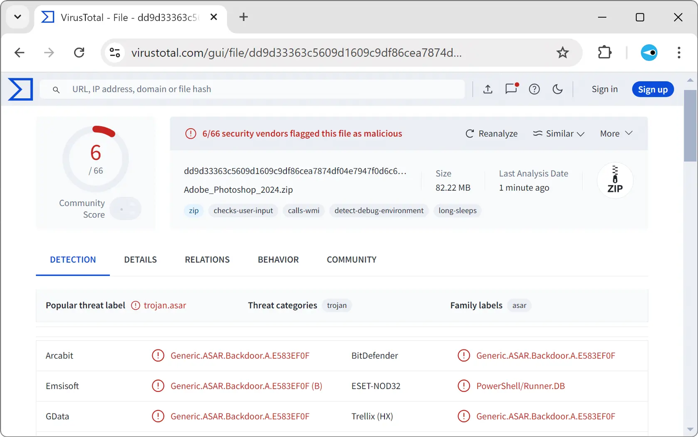Image resolution: width=698 pixels, height=437 pixels.
Task: Switch to the BEHAVIOR tab
Action: tap(278, 260)
